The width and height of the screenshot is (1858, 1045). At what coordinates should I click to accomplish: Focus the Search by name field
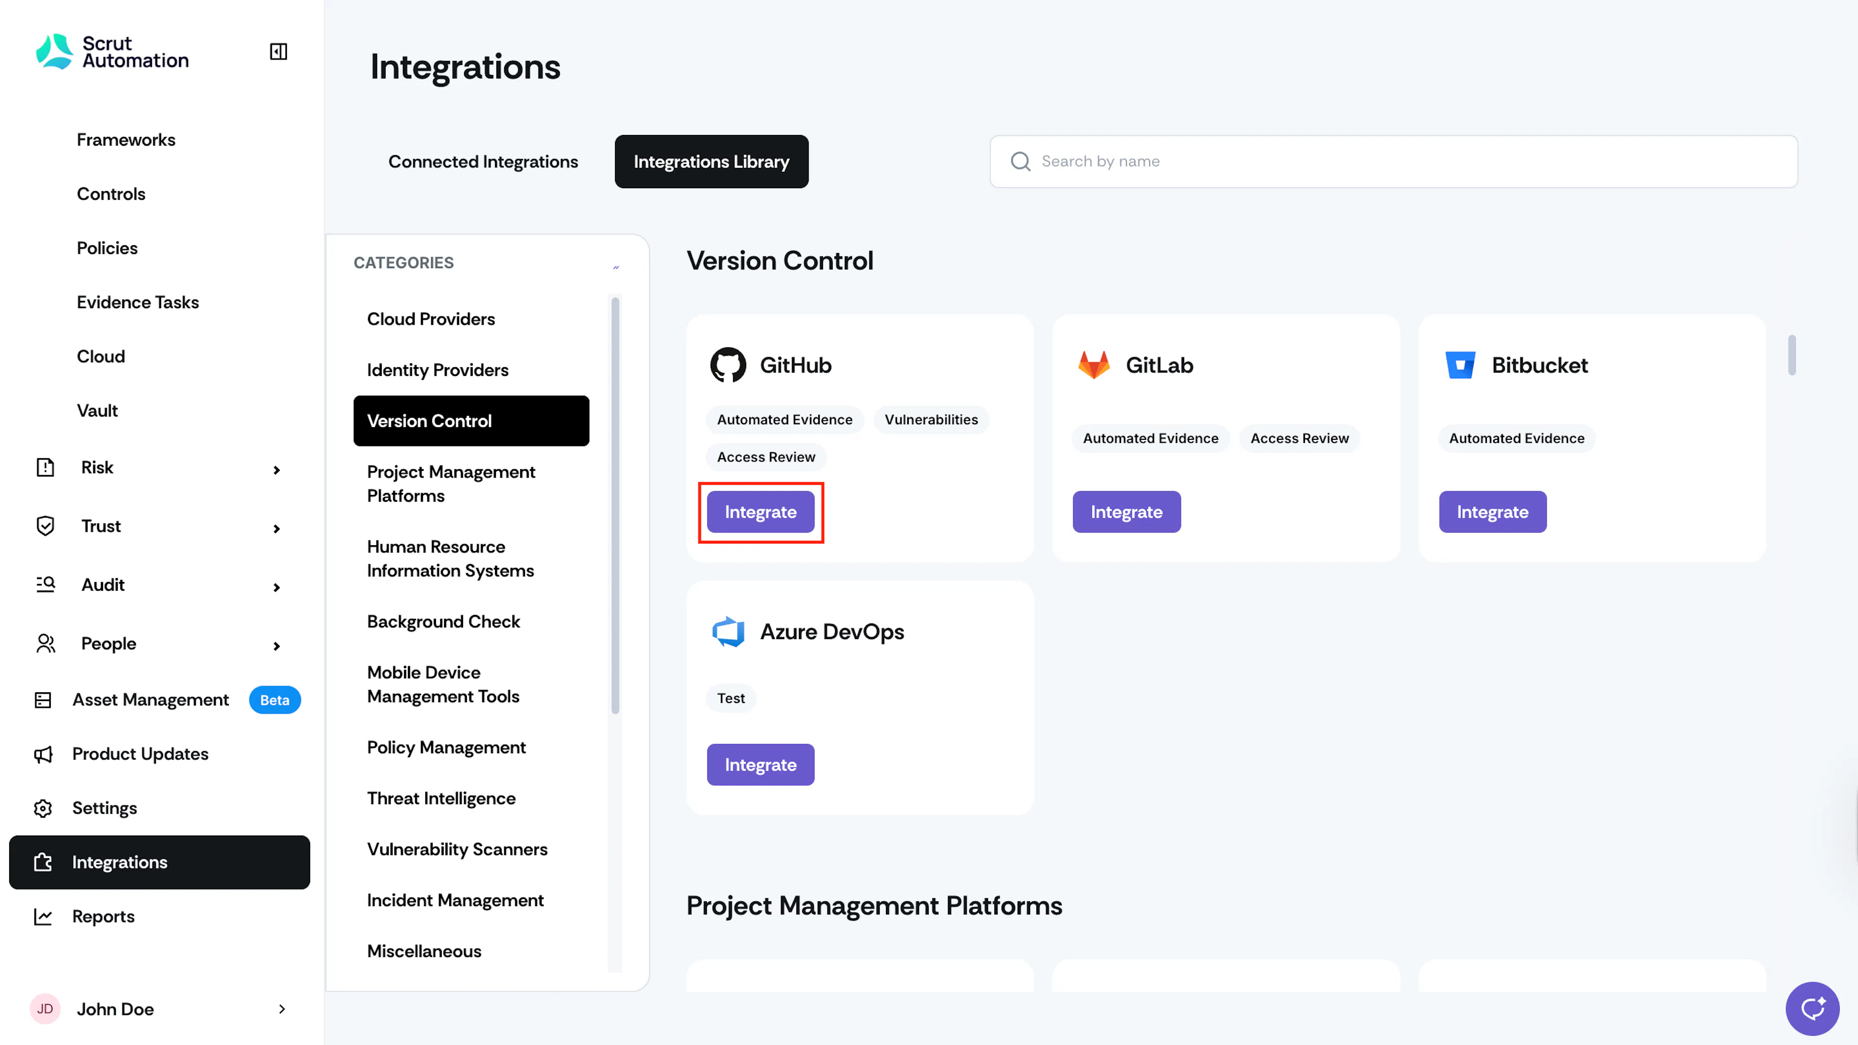point(1393,162)
